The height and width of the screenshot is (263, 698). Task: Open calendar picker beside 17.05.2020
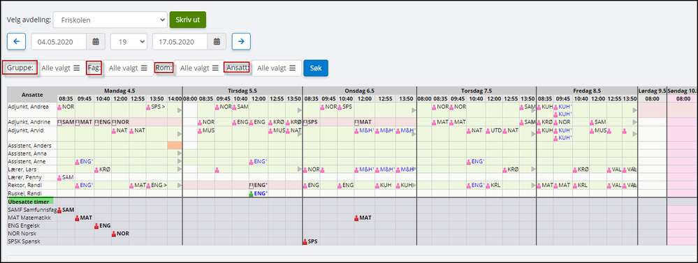click(x=217, y=41)
